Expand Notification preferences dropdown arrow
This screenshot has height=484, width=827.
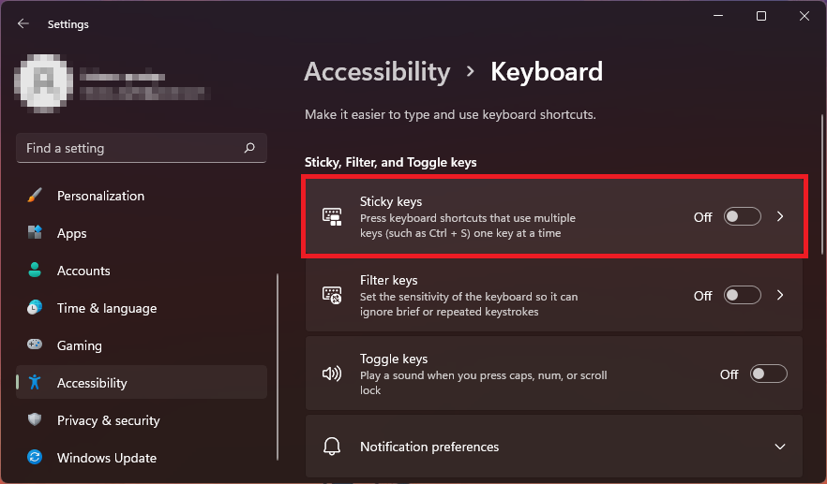[780, 447]
